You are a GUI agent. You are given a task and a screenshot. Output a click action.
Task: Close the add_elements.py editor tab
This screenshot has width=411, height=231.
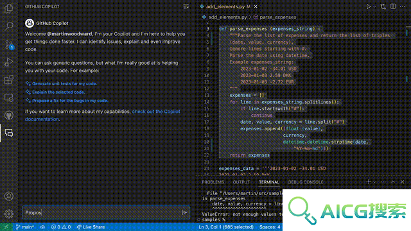coord(256,6)
